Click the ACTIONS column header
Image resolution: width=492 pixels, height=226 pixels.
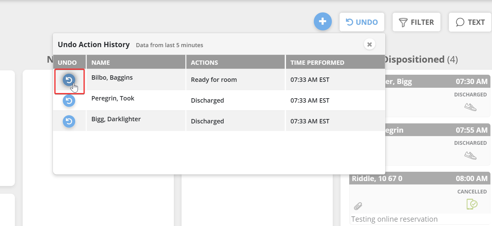[204, 63]
